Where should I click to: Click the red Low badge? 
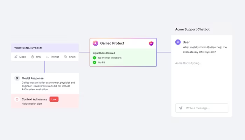[x=54, y=99]
